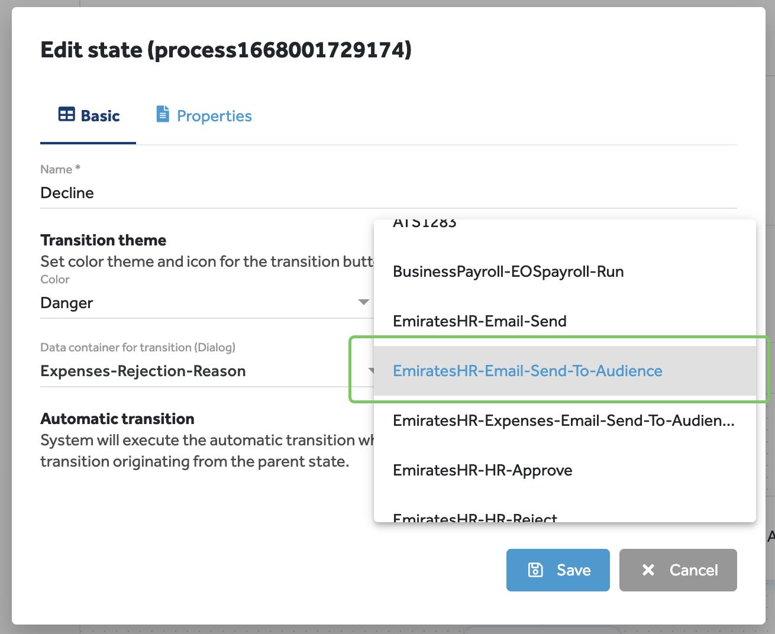Choose the ATS1283 option at list top
This screenshot has width=775, height=634.
click(425, 224)
